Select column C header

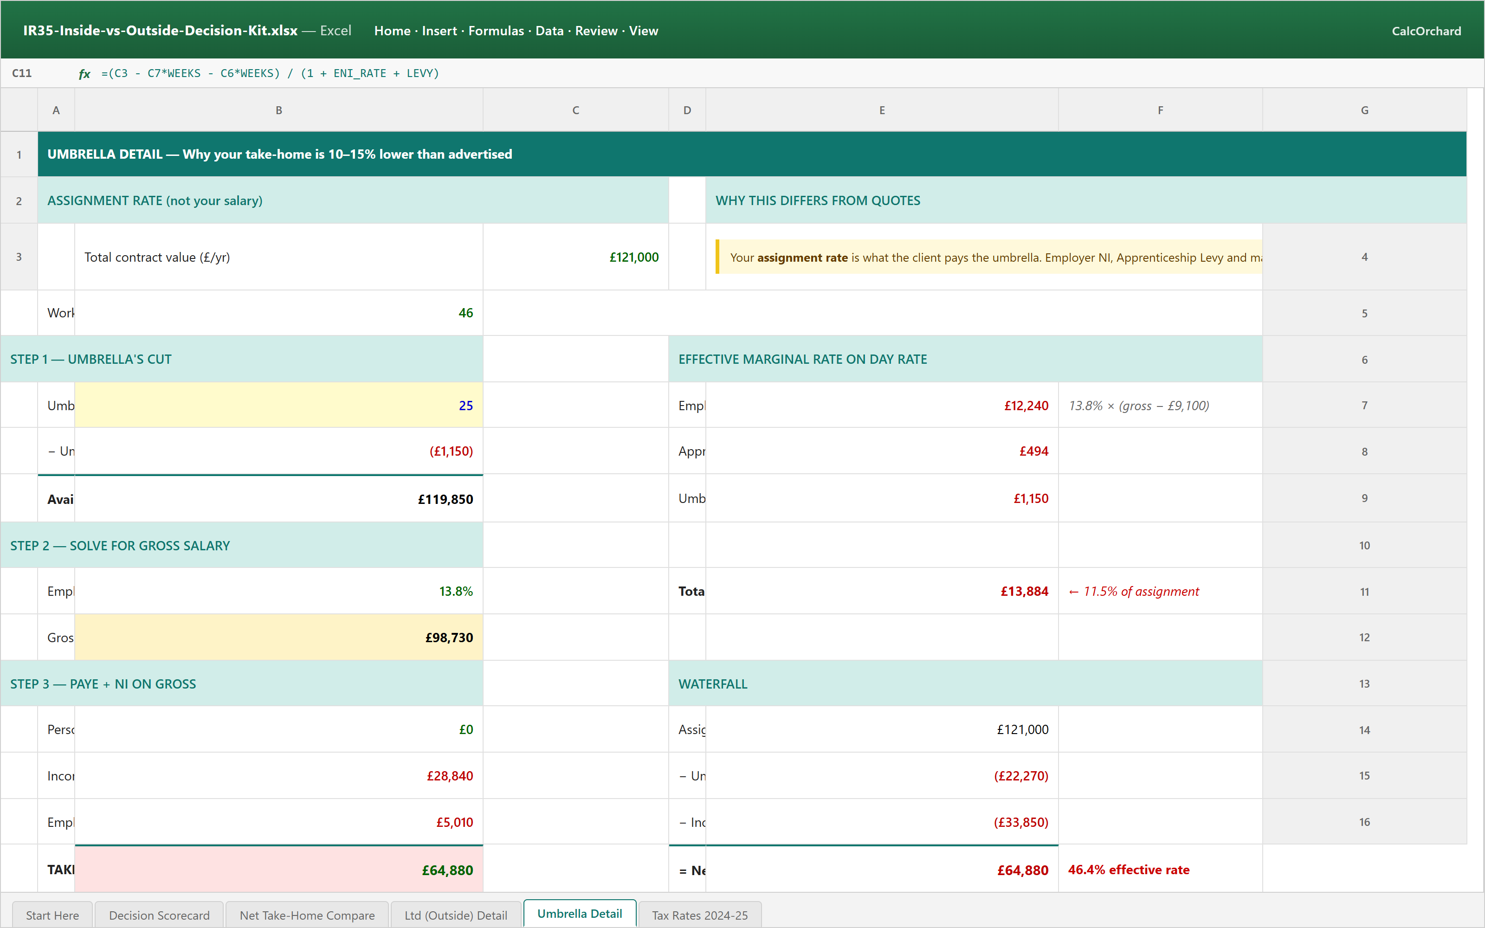(575, 110)
